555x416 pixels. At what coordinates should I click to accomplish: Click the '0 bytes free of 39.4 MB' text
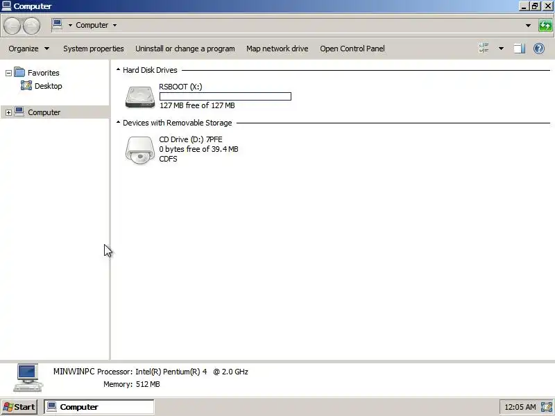(198, 149)
